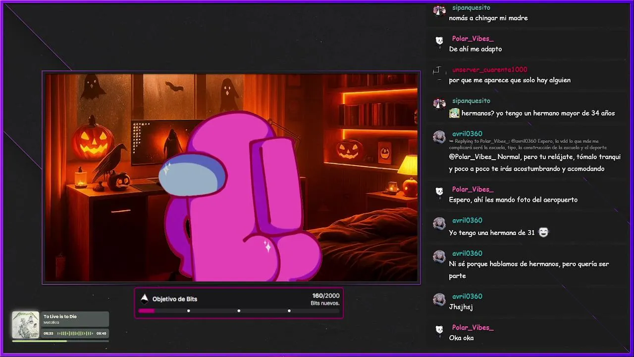Click the total duration '09:48'

102,334
